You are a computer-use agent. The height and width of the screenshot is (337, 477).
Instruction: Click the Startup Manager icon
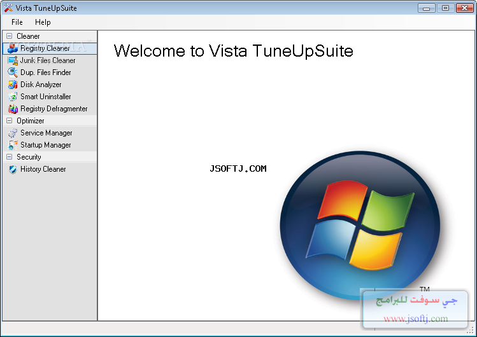pyautogui.click(x=13, y=145)
